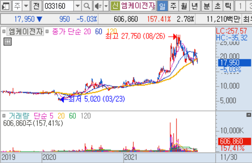Select the 월 monthly period tab
This screenshot has height=163, width=252.
tap(184, 6)
